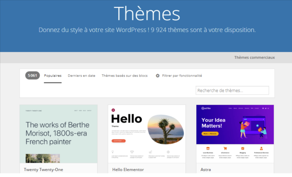This screenshot has height=177, width=292.
Task: Switch to Derniers en date tab
Action: [81, 76]
